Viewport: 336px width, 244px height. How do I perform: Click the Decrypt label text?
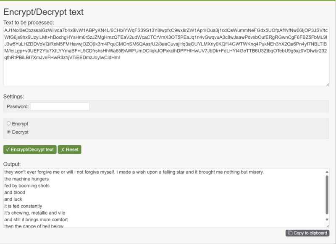tap(20, 132)
